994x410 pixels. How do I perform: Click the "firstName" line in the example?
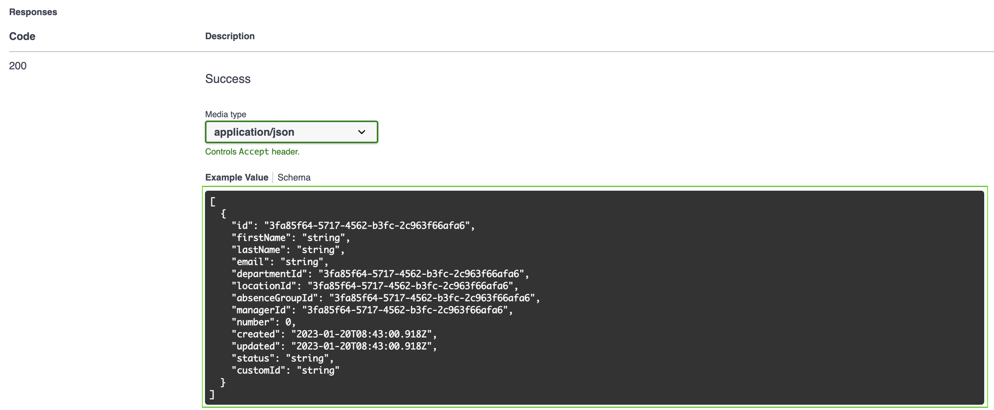(290, 238)
